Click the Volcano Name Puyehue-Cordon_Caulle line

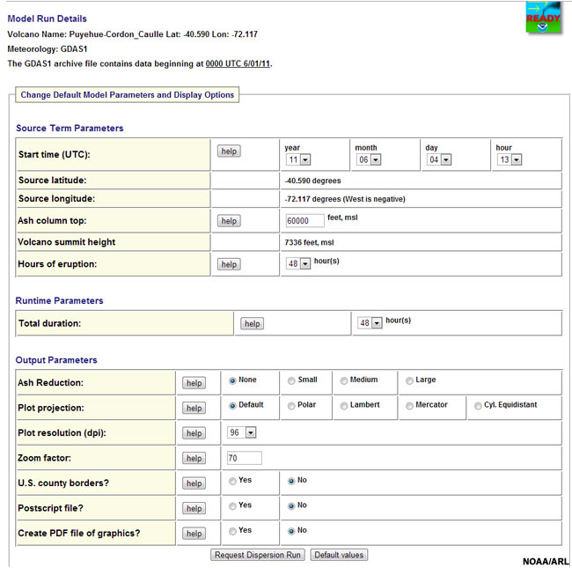pos(132,34)
